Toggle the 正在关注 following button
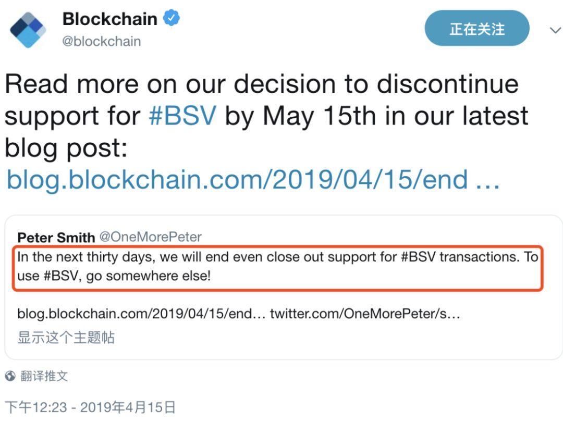Screen dimensions: 563x422 [x=477, y=28]
